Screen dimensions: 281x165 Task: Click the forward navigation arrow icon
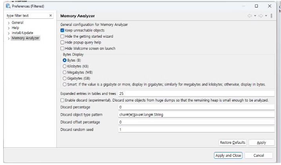tap(261, 16)
